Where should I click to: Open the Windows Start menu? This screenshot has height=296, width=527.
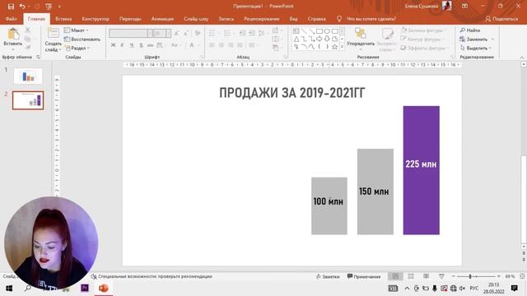coord(9,289)
